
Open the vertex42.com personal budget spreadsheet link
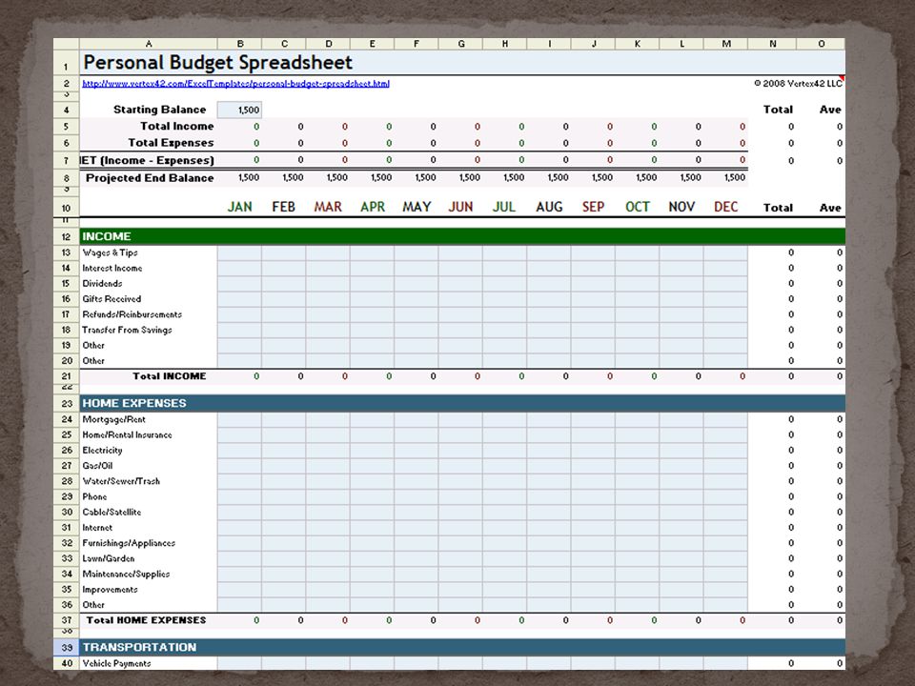coord(235,84)
